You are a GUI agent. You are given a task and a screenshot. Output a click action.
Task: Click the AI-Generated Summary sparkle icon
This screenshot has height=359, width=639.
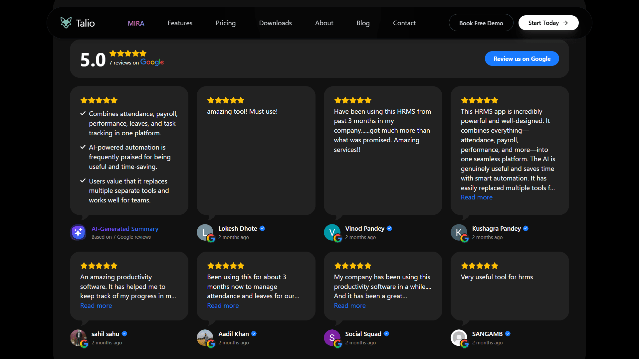(78, 232)
